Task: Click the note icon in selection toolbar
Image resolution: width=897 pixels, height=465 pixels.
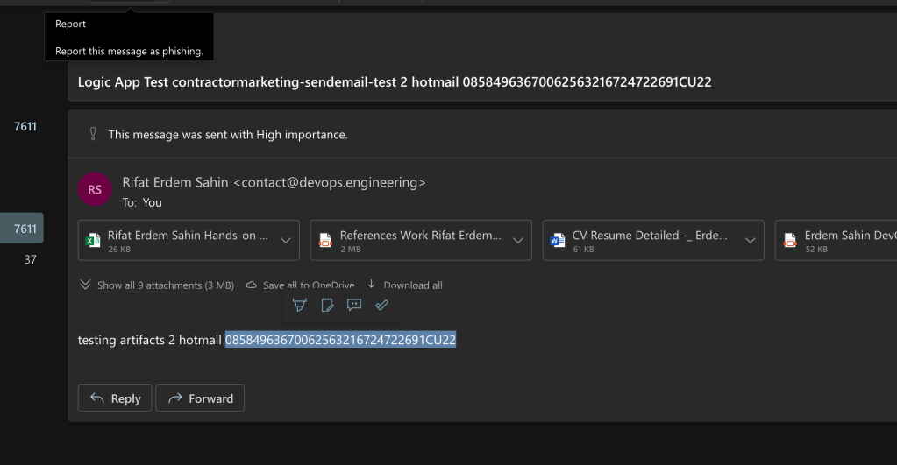Action: tap(327, 305)
